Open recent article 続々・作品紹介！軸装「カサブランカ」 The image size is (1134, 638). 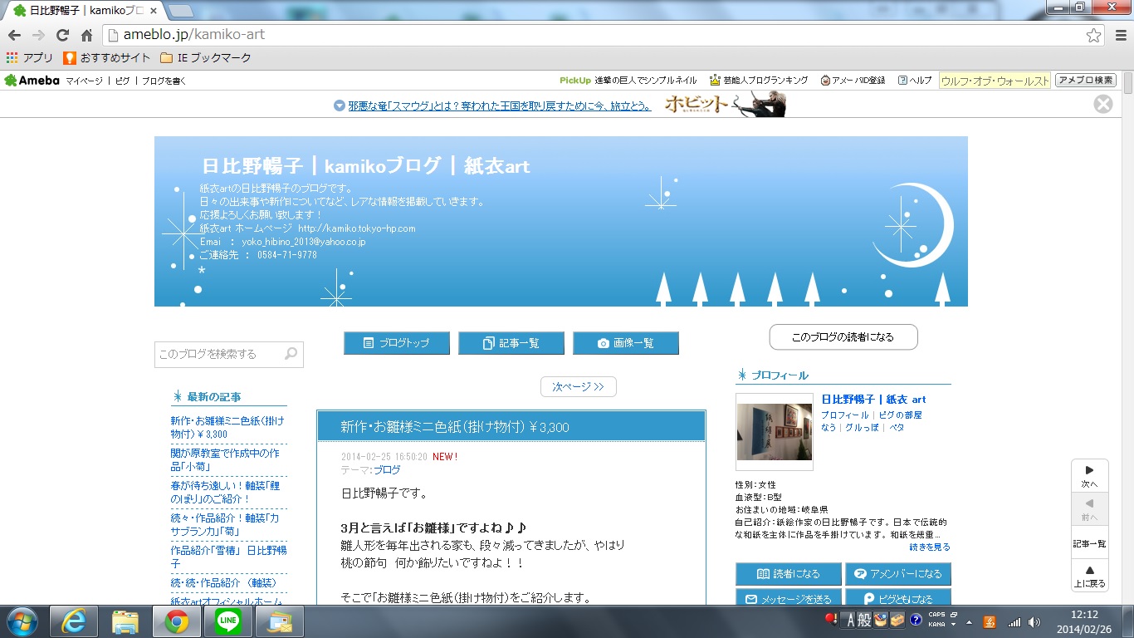[226, 524]
